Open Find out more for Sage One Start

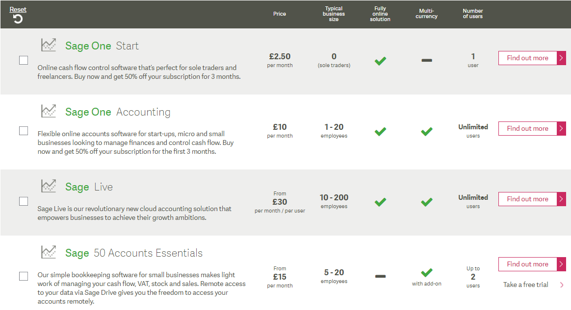532,58
